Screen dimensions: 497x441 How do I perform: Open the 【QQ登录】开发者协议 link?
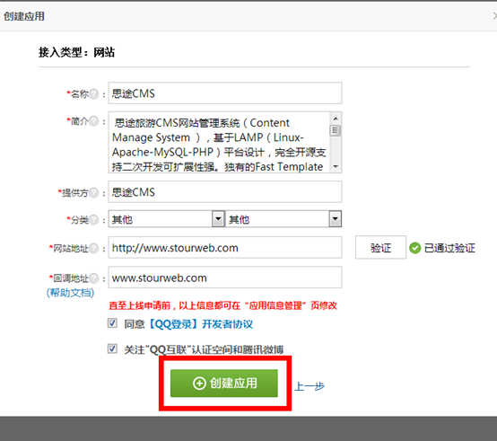click(x=201, y=324)
